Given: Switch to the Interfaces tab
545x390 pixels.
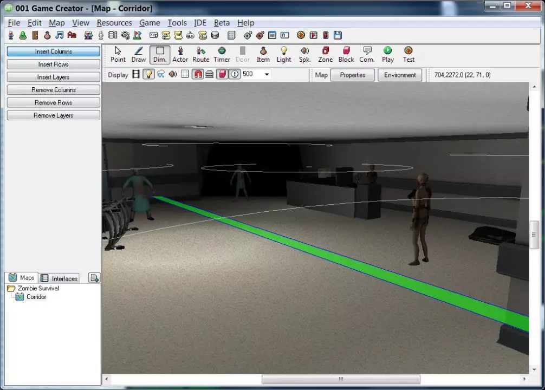Looking at the screenshot, I should pos(60,278).
